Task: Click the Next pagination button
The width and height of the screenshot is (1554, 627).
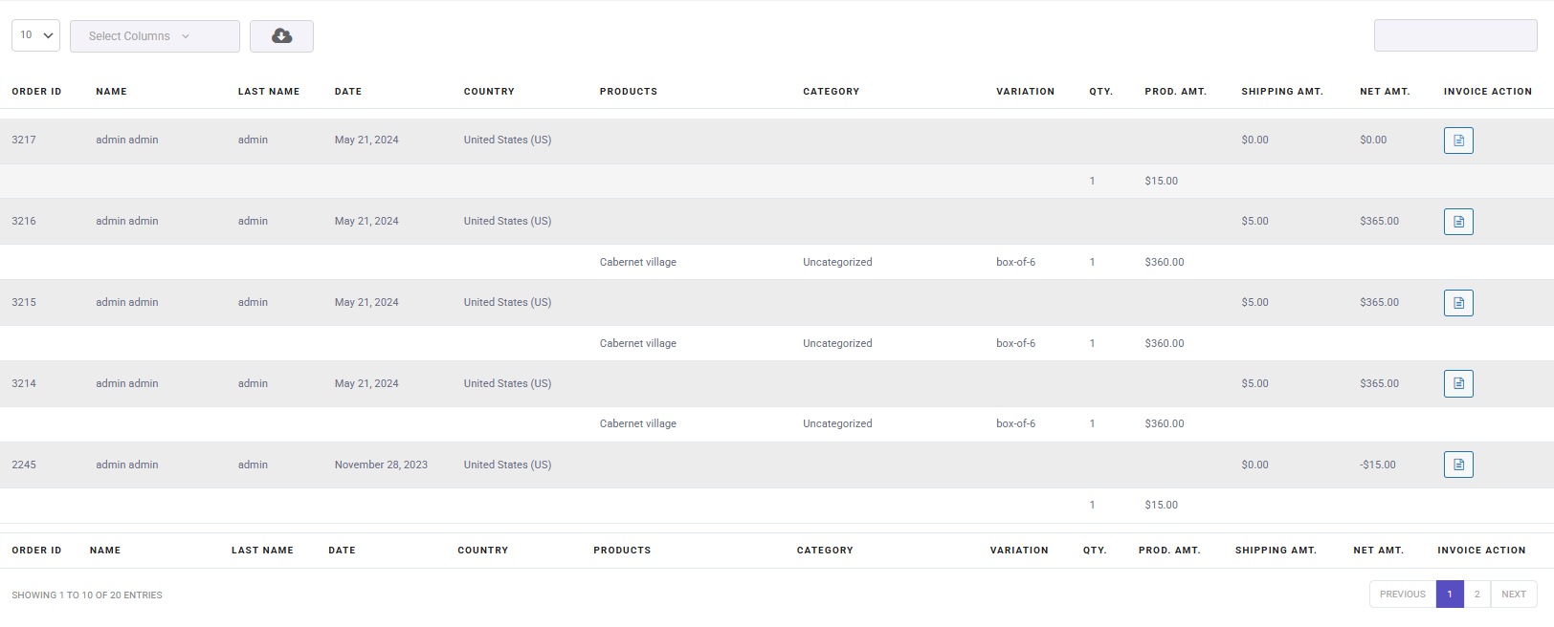Action: [1513, 595]
